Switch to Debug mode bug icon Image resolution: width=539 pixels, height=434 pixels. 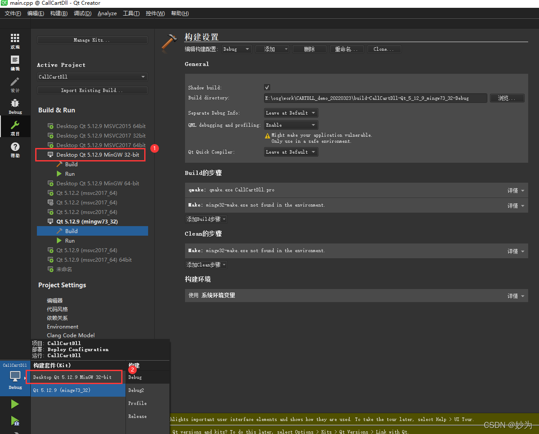[x=15, y=106]
